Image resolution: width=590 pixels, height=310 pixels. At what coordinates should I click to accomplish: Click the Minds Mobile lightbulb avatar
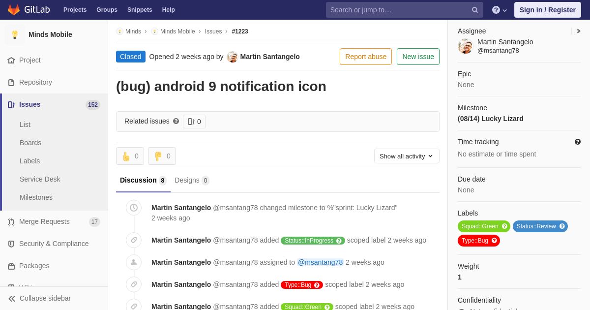[15, 34]
